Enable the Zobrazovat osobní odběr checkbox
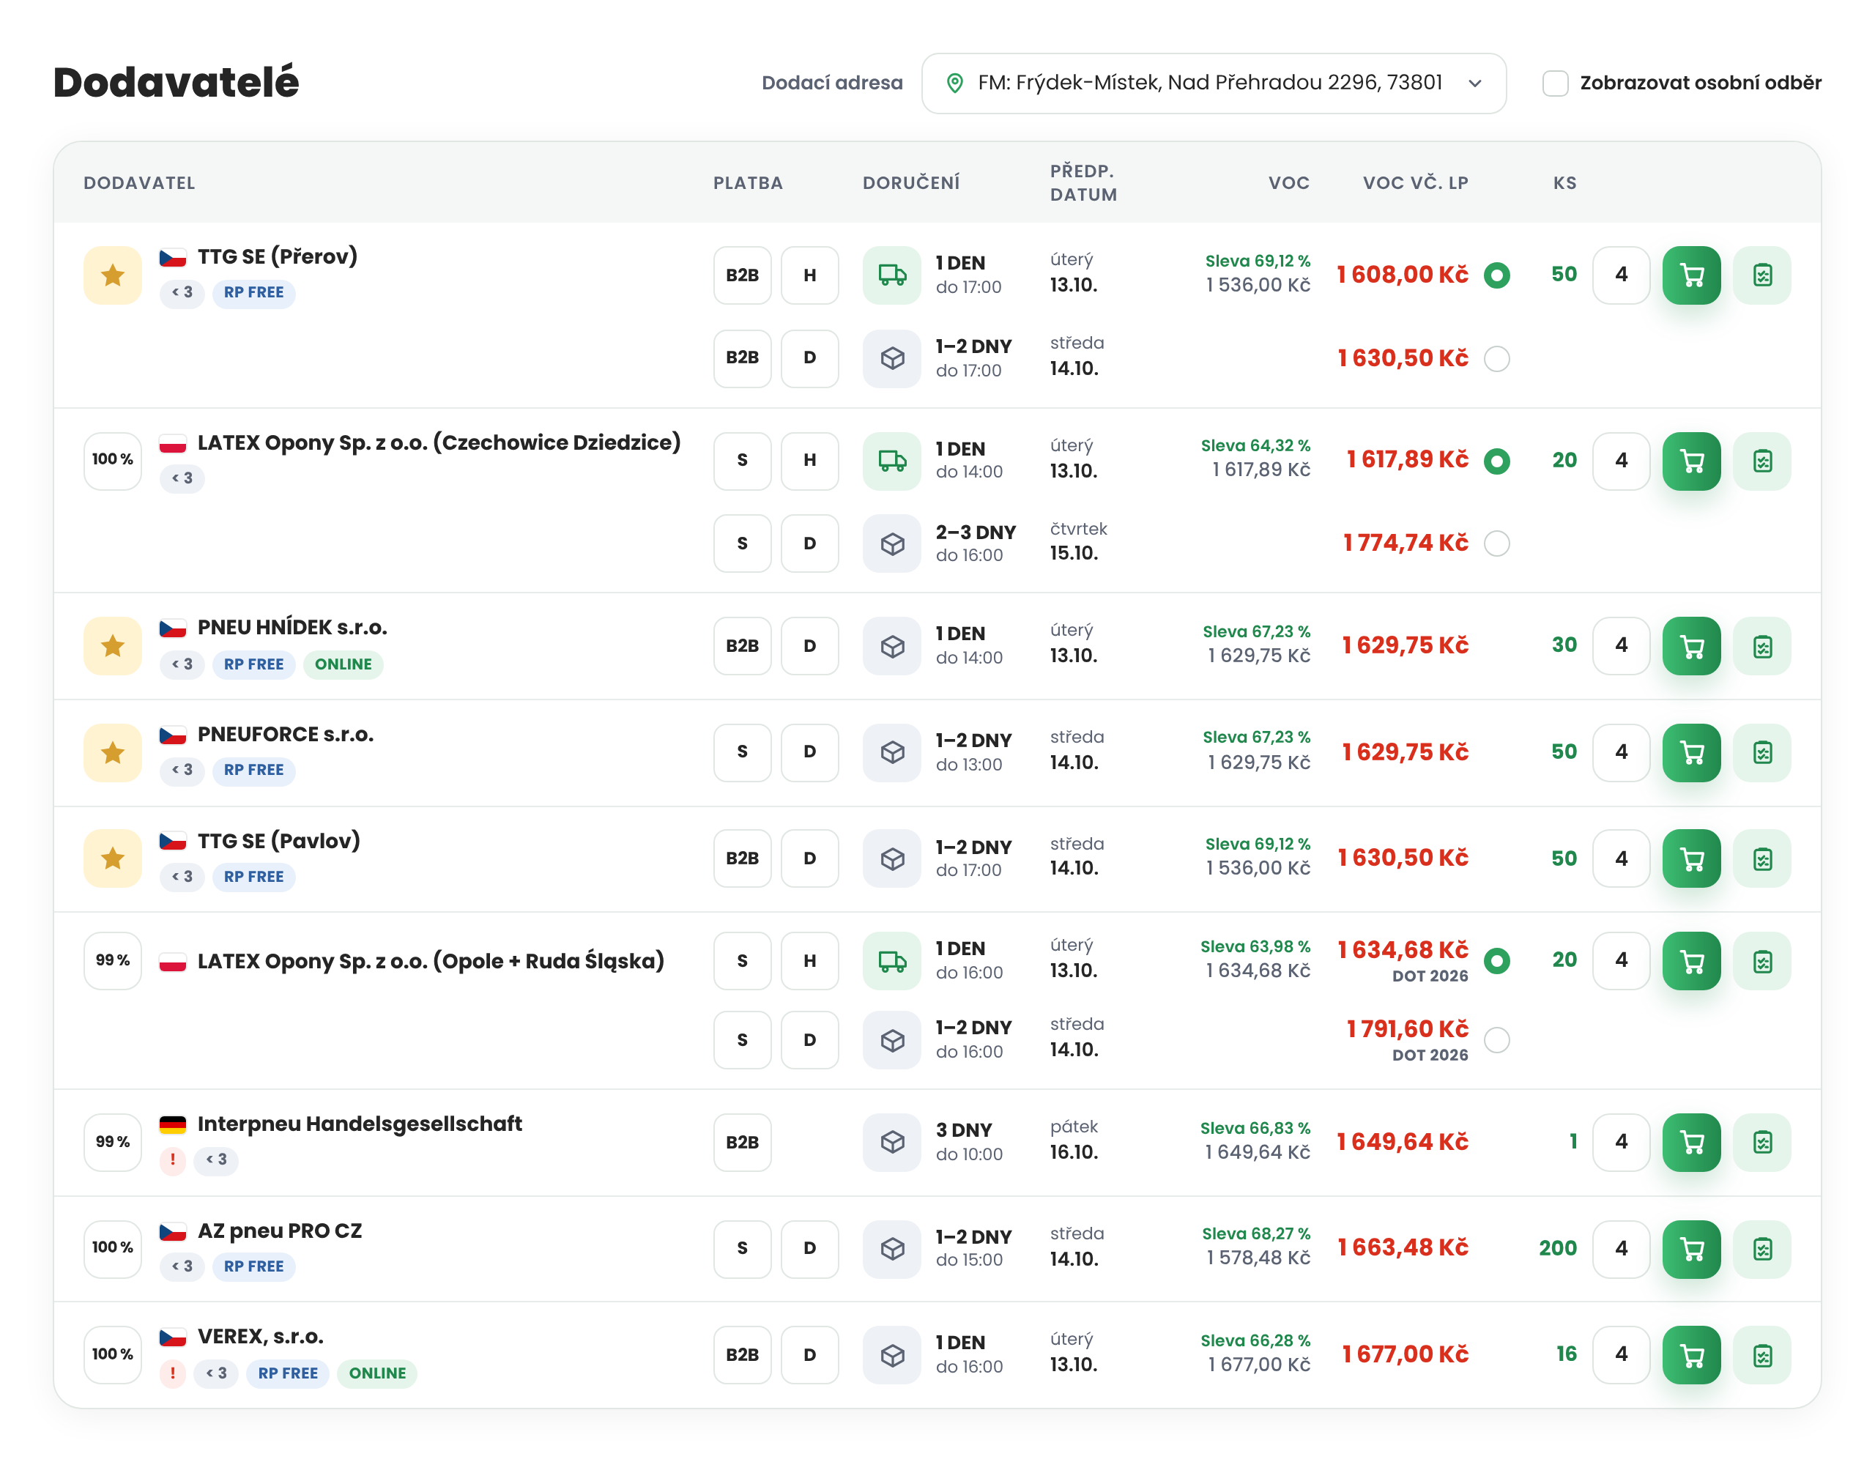The height and width of the screenshot is (1462, 1875). click(x=1555, y=84)
